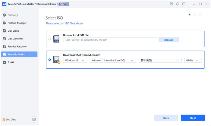Viewport: 211px width, 126px height.
Task: Click the Next button
Action: tap(193, 118)
